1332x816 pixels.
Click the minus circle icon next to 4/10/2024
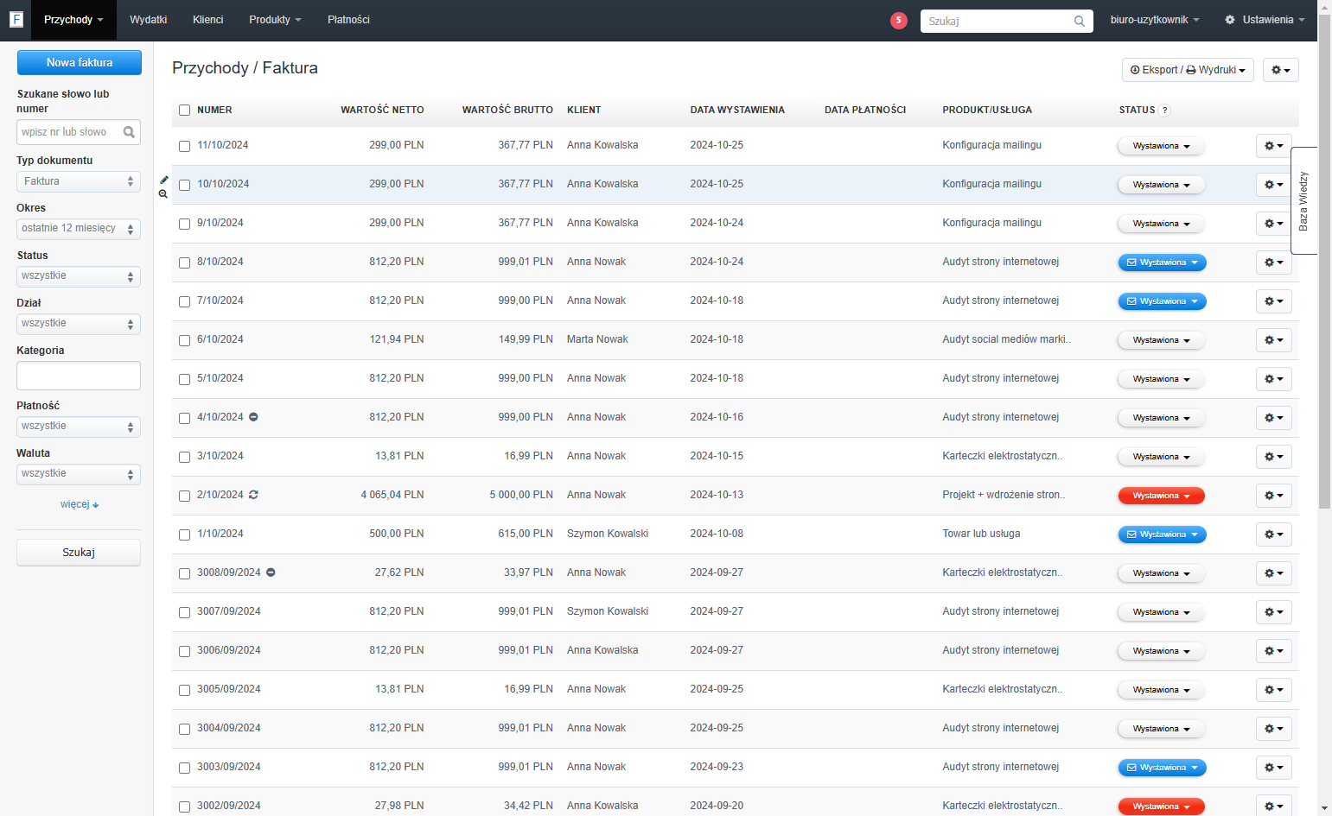pyautogui.click(x=253, y=417)
